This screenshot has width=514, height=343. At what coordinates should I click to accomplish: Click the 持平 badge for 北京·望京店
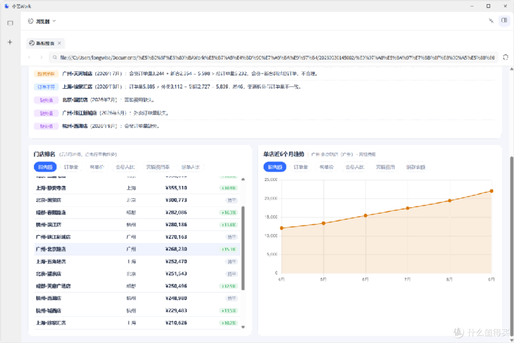[231, 274]
